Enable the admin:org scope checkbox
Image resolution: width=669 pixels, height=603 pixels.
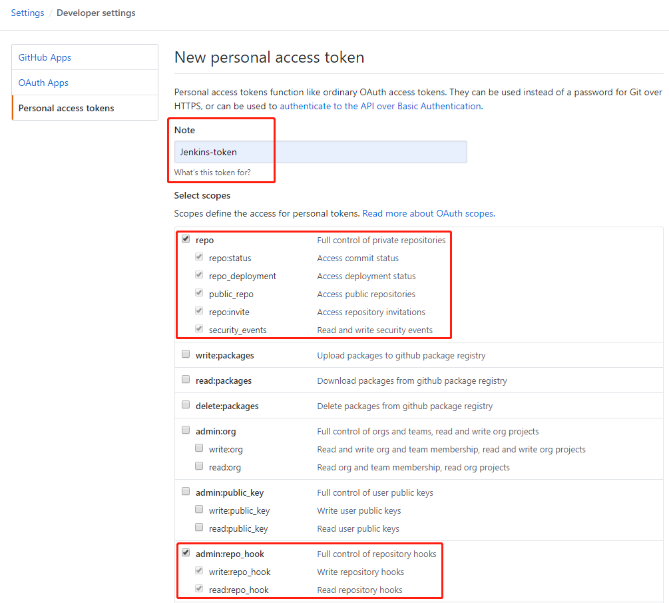[x=185, y=429]
